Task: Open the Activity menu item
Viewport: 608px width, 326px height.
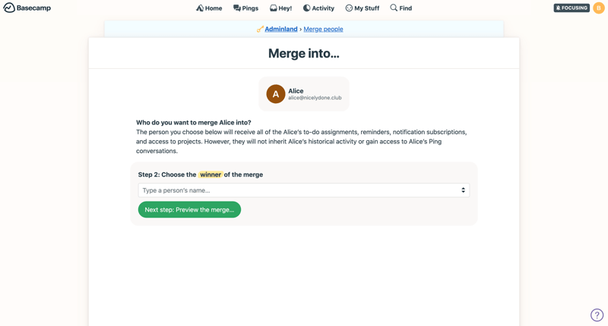Action: tap(318, 8)
